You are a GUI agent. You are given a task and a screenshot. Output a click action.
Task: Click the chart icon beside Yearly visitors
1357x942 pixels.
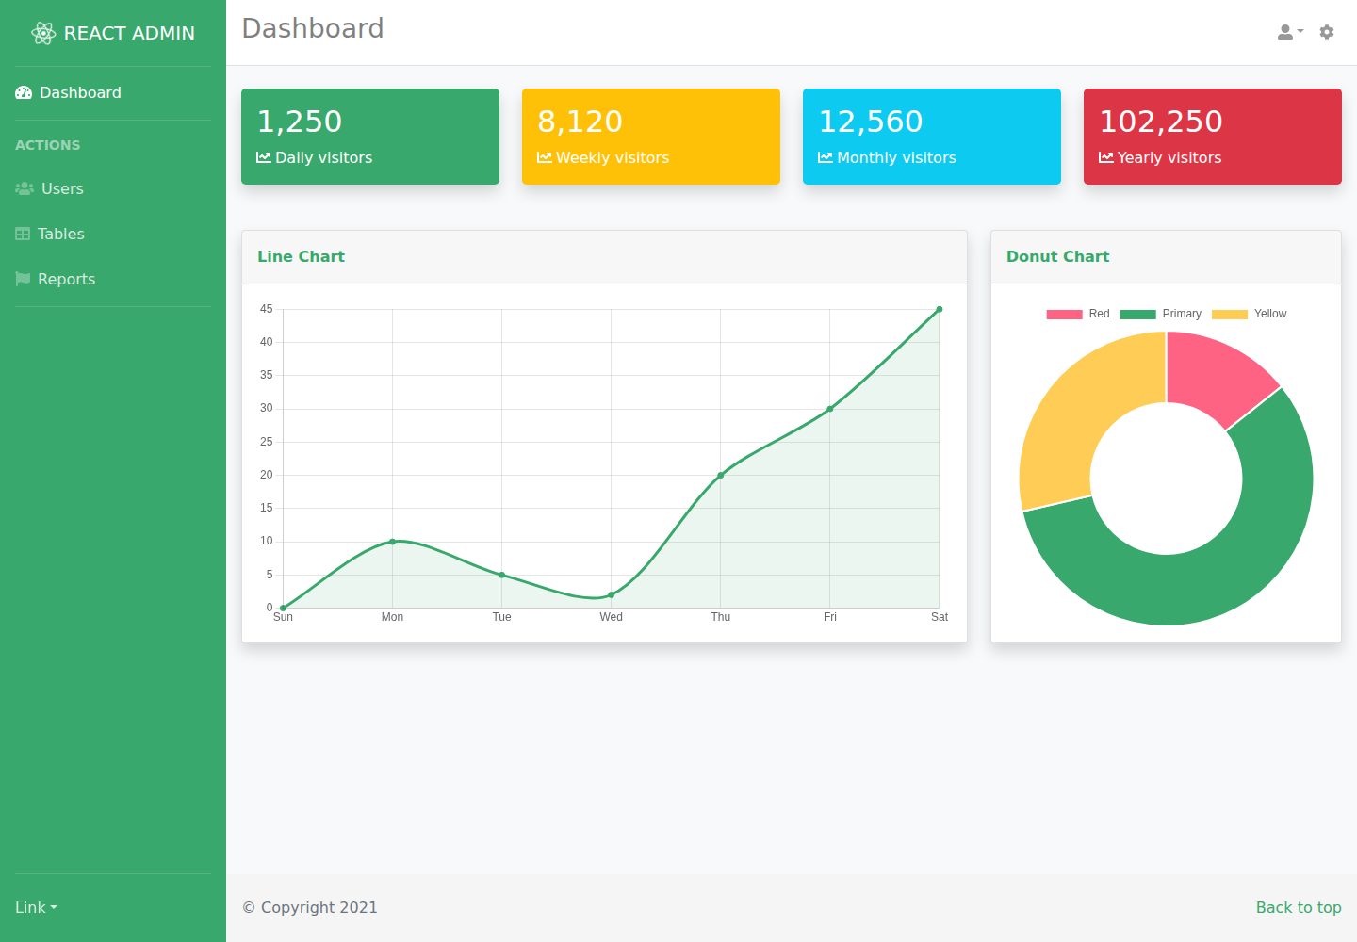[1106, 157]
